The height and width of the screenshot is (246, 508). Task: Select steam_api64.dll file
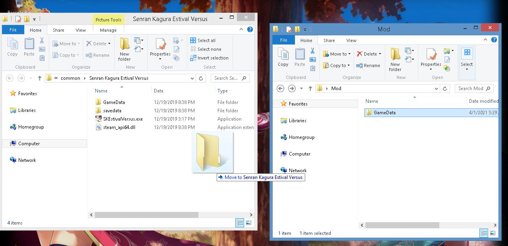point(119,127)
